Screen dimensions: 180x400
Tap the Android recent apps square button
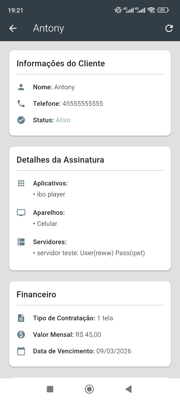[x=50, y=389]
